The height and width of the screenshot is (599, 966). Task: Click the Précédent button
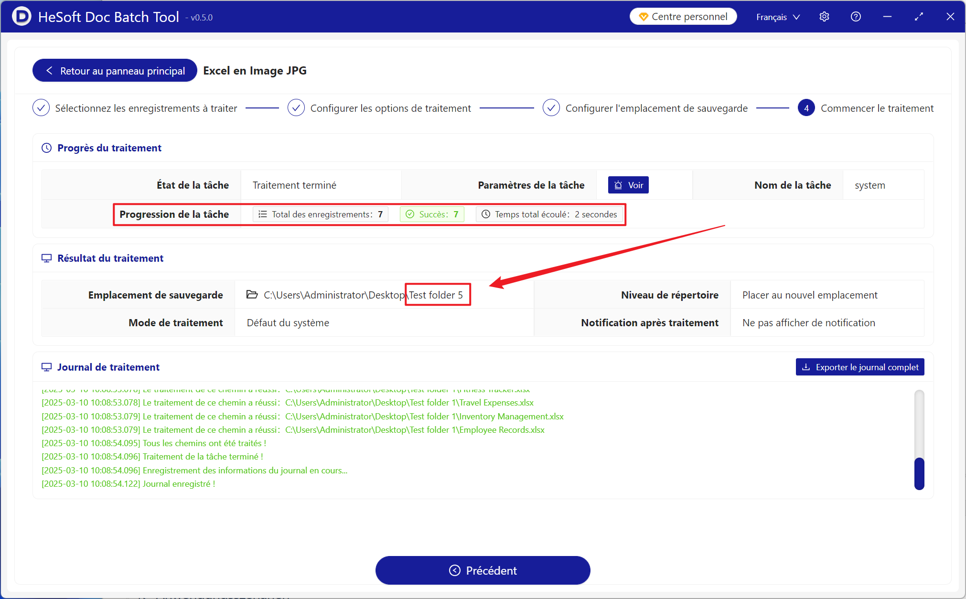[483, 570]
